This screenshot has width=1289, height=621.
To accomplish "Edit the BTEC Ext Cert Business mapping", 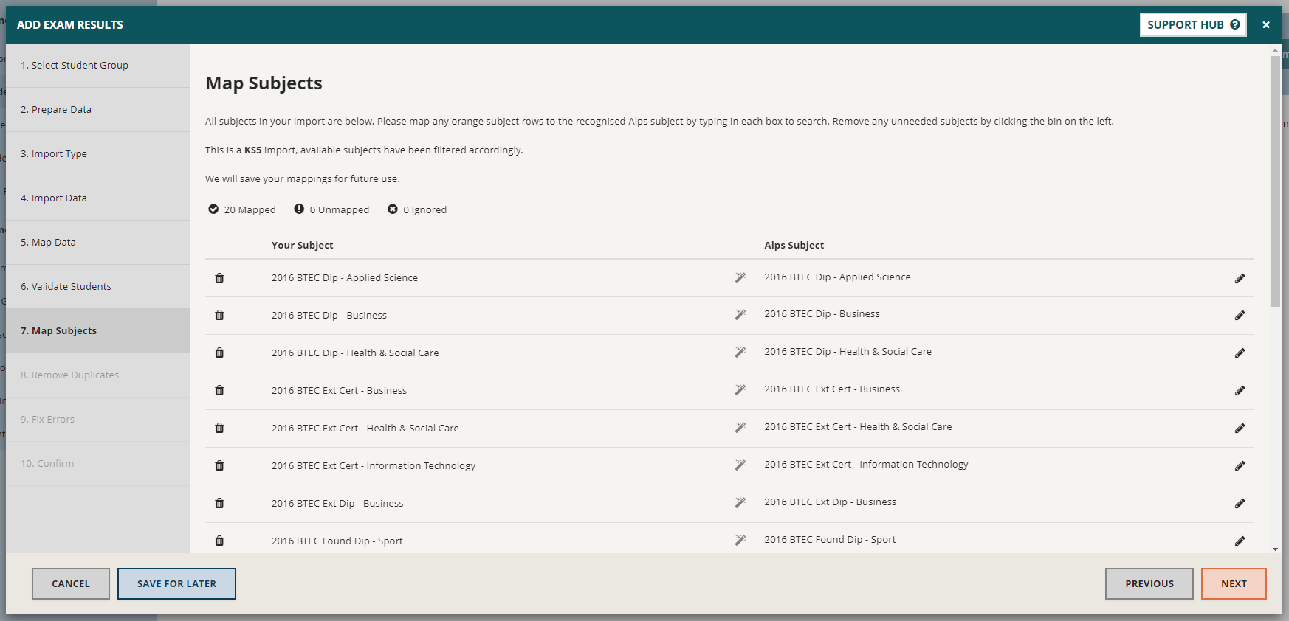I will coord(1240,390).
